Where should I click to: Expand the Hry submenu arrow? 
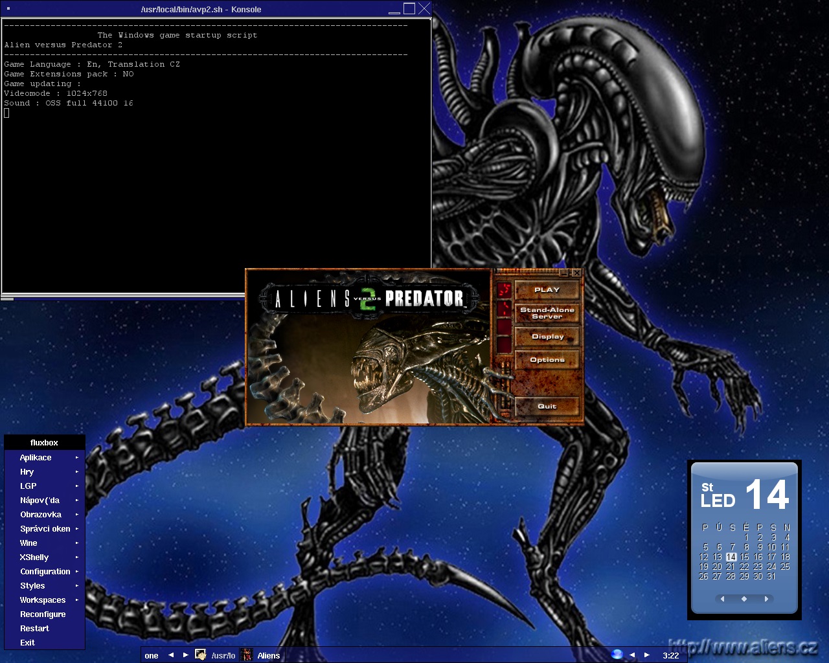(x=76, y=472)
